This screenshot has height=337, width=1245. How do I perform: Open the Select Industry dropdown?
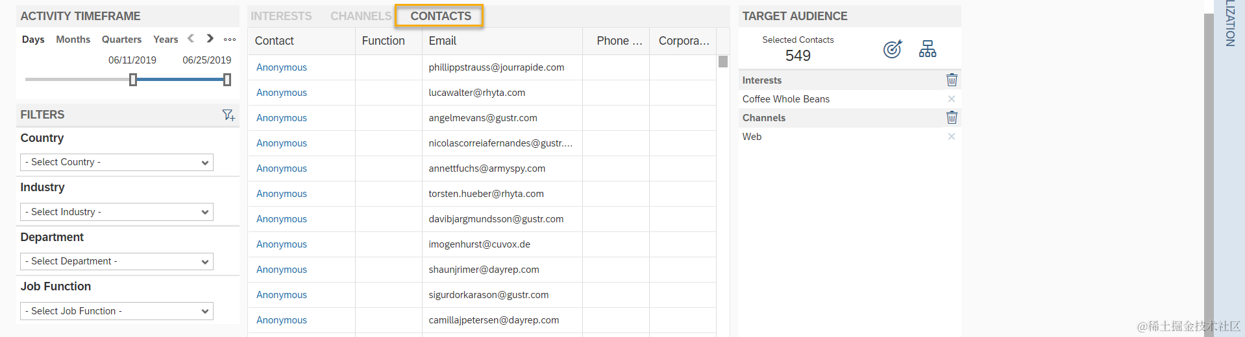(x=117, y=212)
